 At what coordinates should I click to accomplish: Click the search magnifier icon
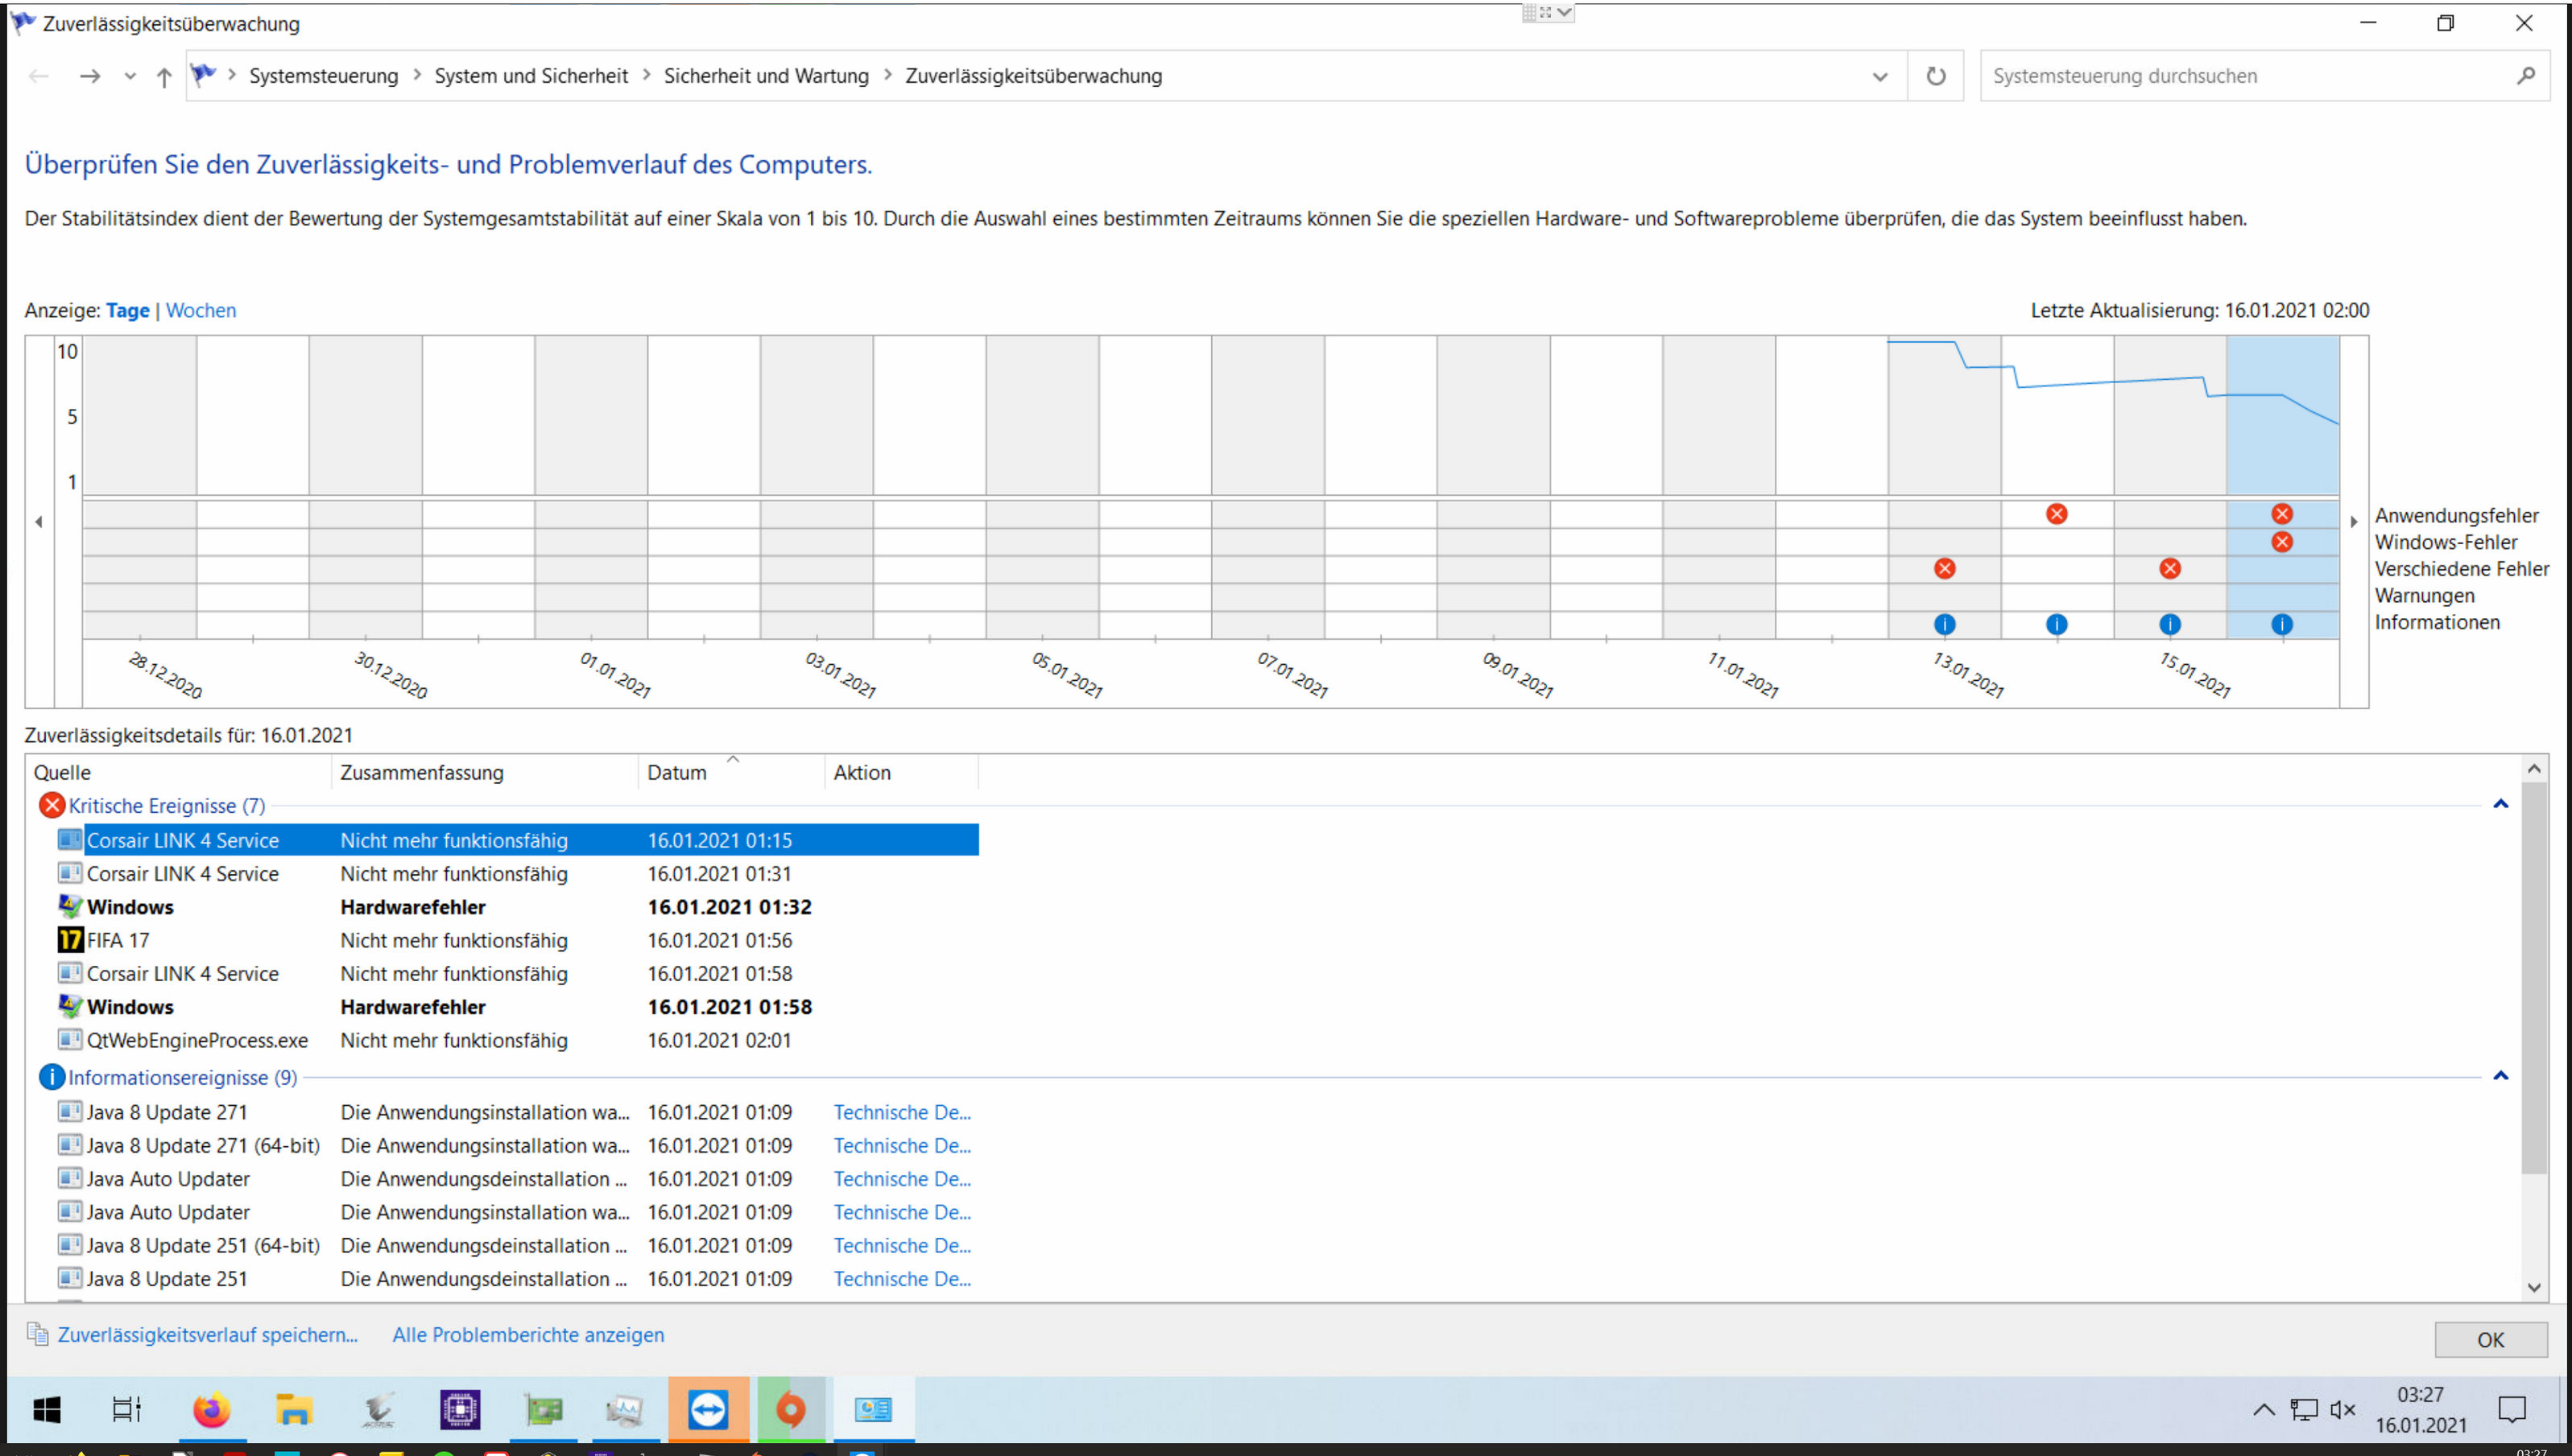click(2526, 76)
